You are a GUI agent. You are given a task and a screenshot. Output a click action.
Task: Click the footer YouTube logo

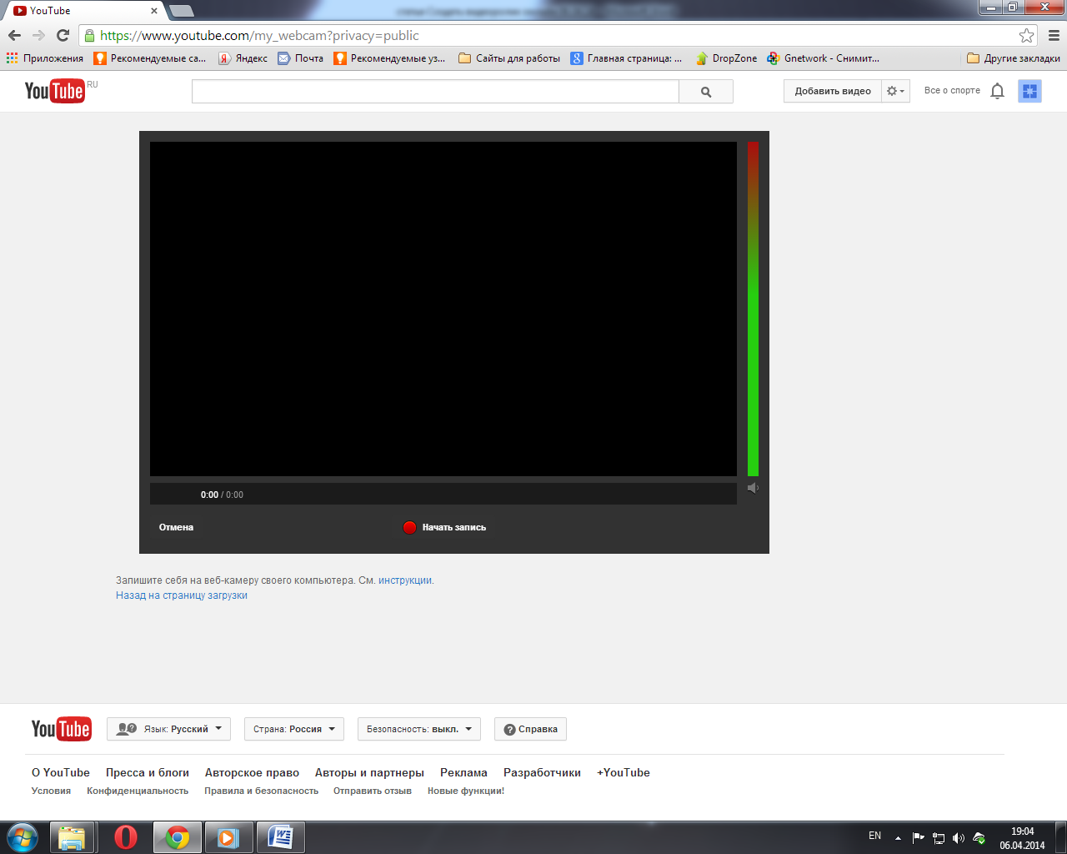click(61, 729)
